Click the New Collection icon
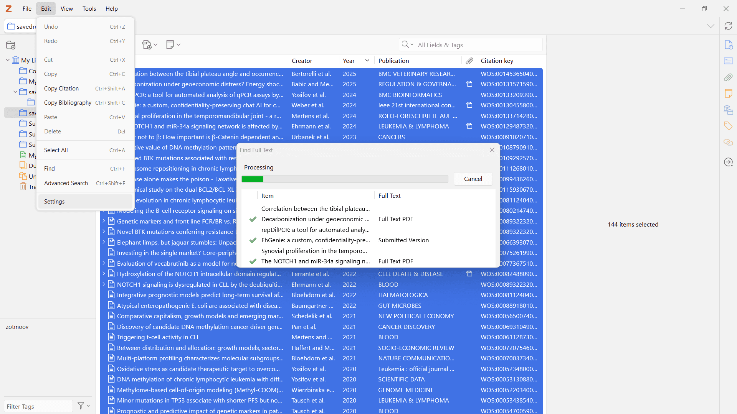This screenshot has width=737, height=414. (x=11, y=45)
